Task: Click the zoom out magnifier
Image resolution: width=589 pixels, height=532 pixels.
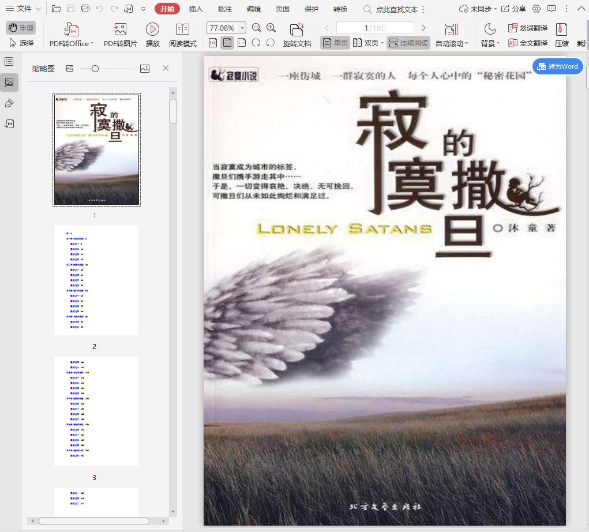Action: pos(257,28)
